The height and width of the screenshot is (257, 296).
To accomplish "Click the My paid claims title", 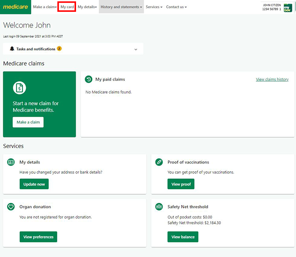I will tap(110, 79).
